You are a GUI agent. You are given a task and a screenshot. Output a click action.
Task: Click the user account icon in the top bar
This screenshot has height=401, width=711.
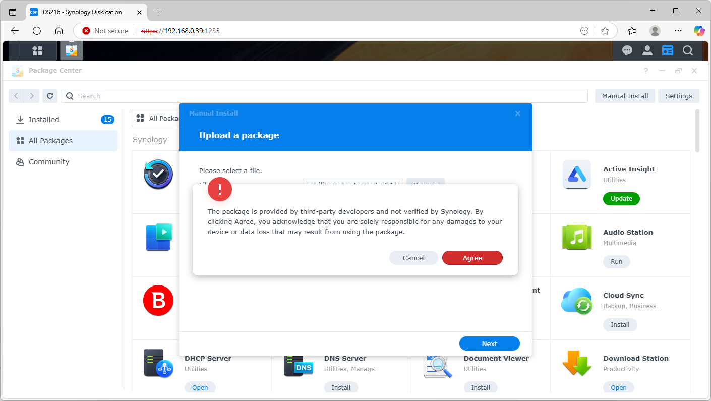[x=647, y=50]
